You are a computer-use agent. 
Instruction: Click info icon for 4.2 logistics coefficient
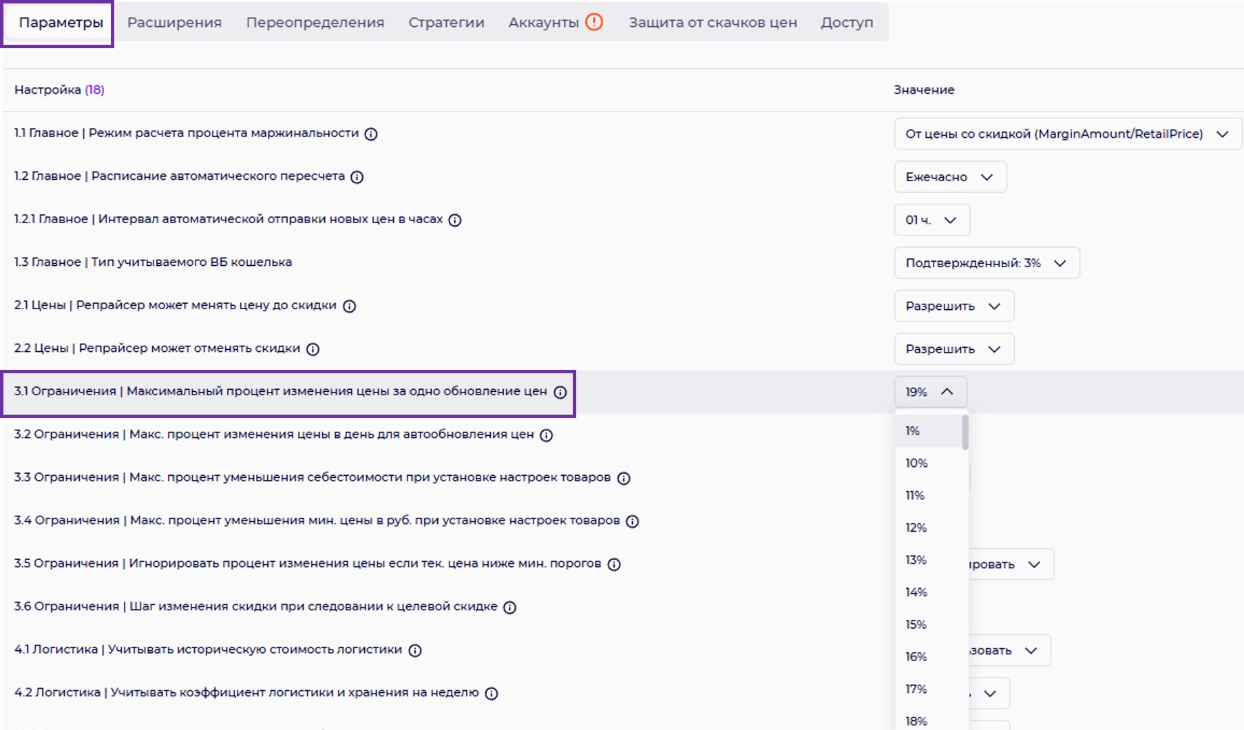[492, 693]
